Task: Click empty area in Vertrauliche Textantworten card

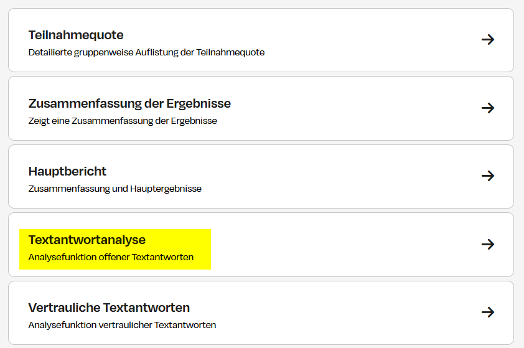Action: pyautogui.click(x=349, y=312)
